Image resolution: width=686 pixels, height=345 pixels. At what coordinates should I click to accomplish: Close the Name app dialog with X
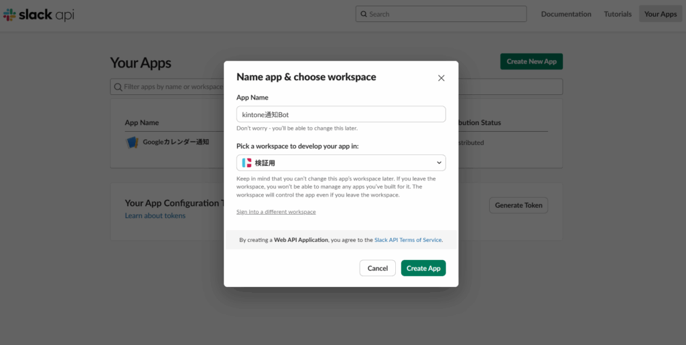coord(441,78)
